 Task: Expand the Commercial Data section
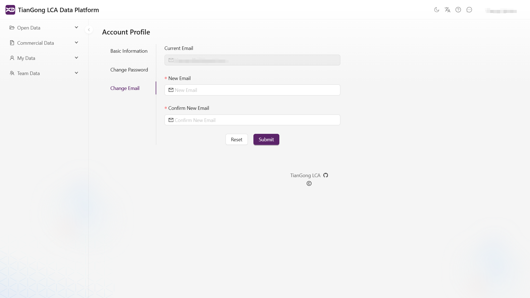click(76, 42)
